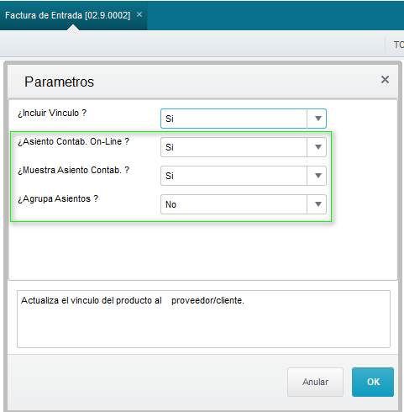Expand the Asiento Contab. On-Line dropdown arrow
404x412 pixels.
click(317, 147)
